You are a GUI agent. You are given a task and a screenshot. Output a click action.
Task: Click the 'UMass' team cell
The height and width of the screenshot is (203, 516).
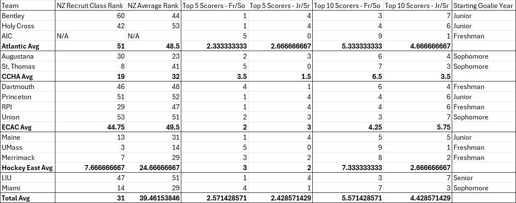pyautogui.click(x=27, y=148)
